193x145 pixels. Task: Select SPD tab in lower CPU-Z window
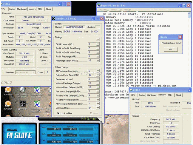170,95
